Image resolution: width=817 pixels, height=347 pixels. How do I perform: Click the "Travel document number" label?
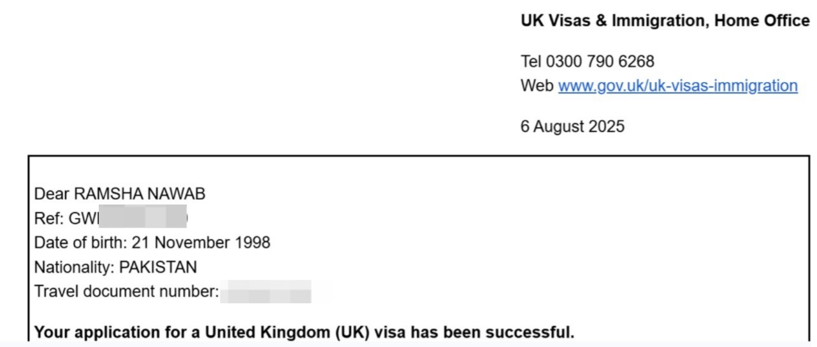[126, 292]
